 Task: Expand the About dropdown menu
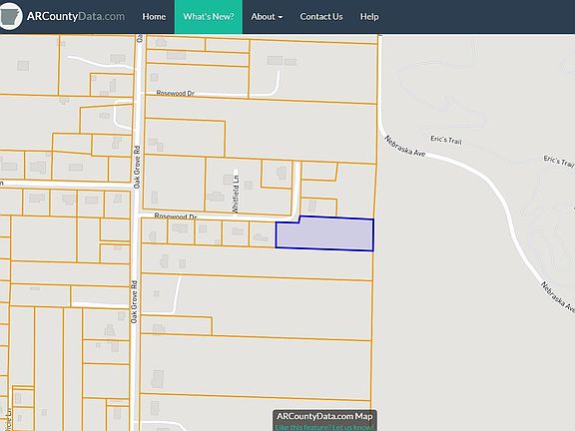coord(267,17)
